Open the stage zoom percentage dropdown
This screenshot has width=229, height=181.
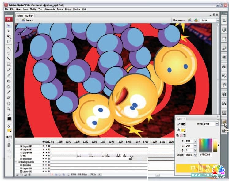pos(217,20)
